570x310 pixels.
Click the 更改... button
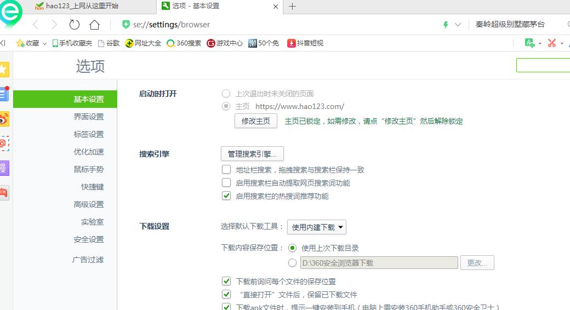click(477, 263)
